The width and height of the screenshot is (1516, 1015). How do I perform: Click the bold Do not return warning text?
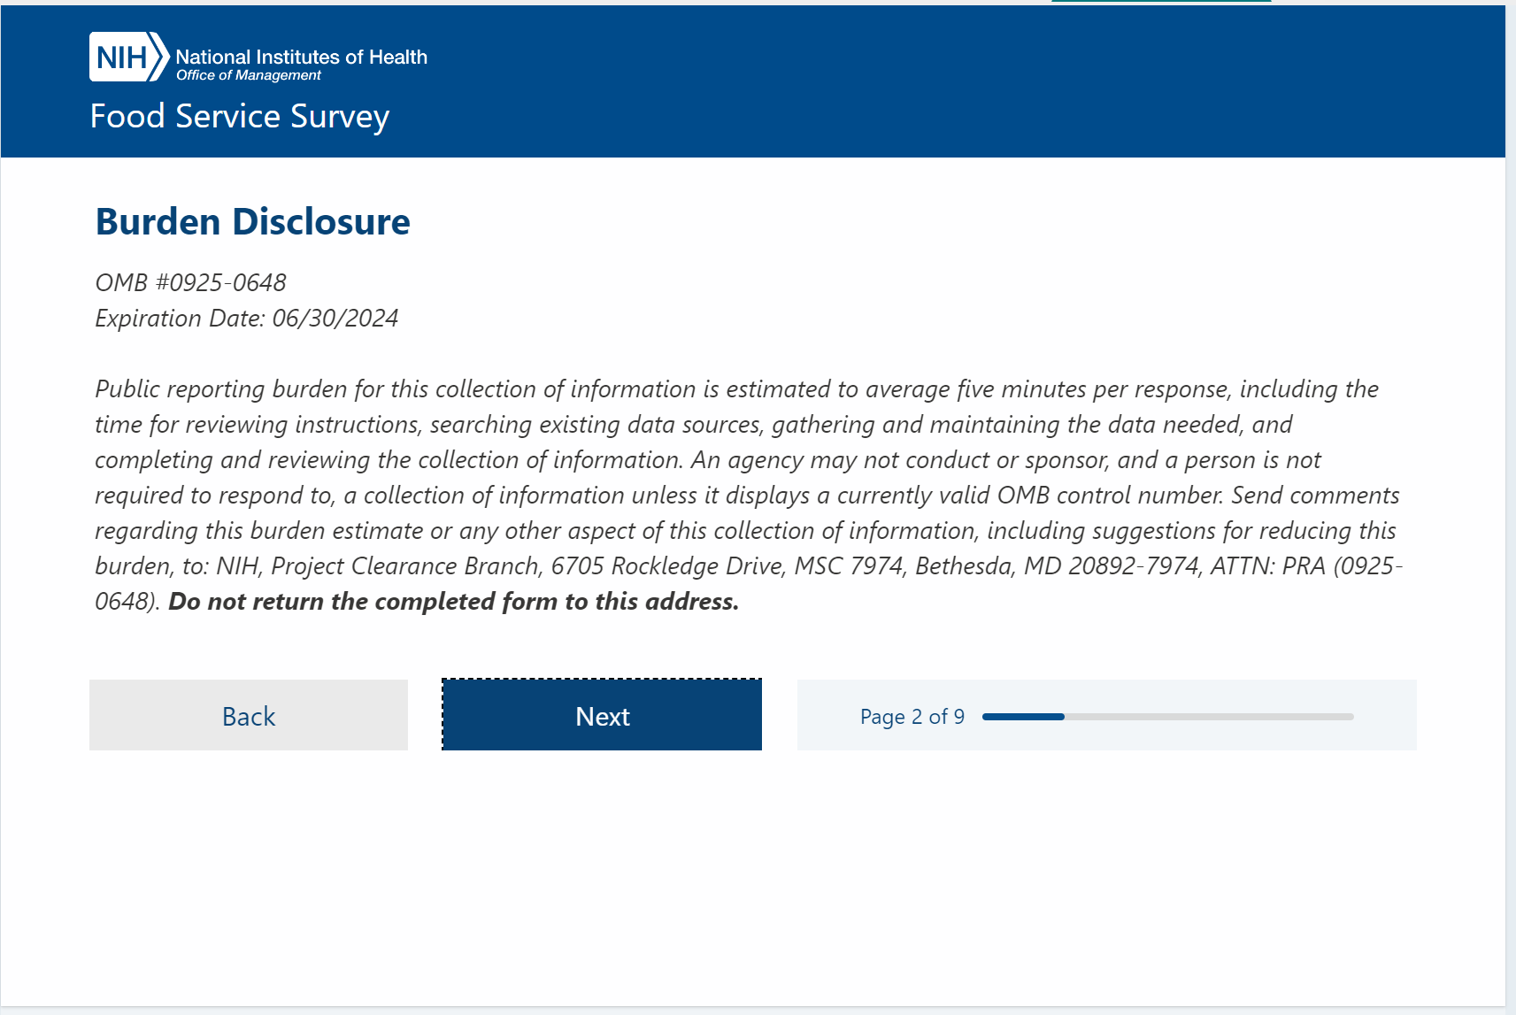[x=453, y=602]
